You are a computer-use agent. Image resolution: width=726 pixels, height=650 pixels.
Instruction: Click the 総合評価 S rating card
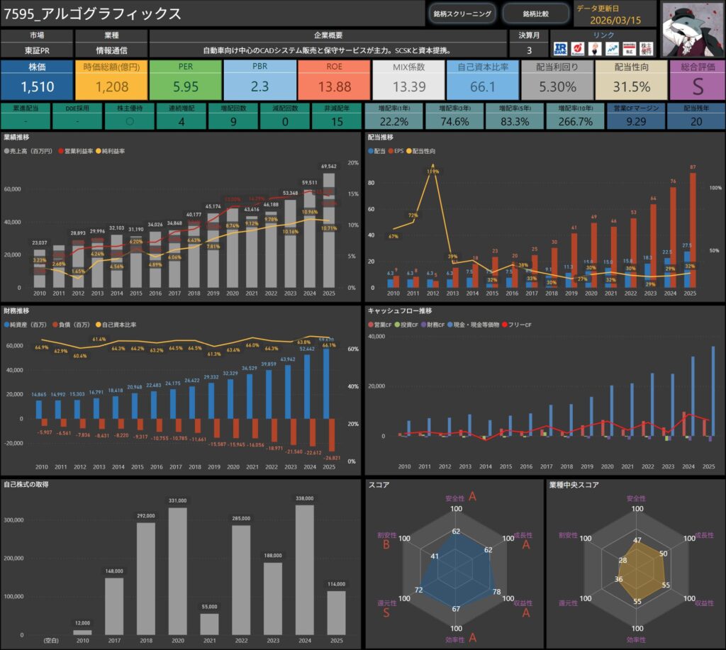696,79
